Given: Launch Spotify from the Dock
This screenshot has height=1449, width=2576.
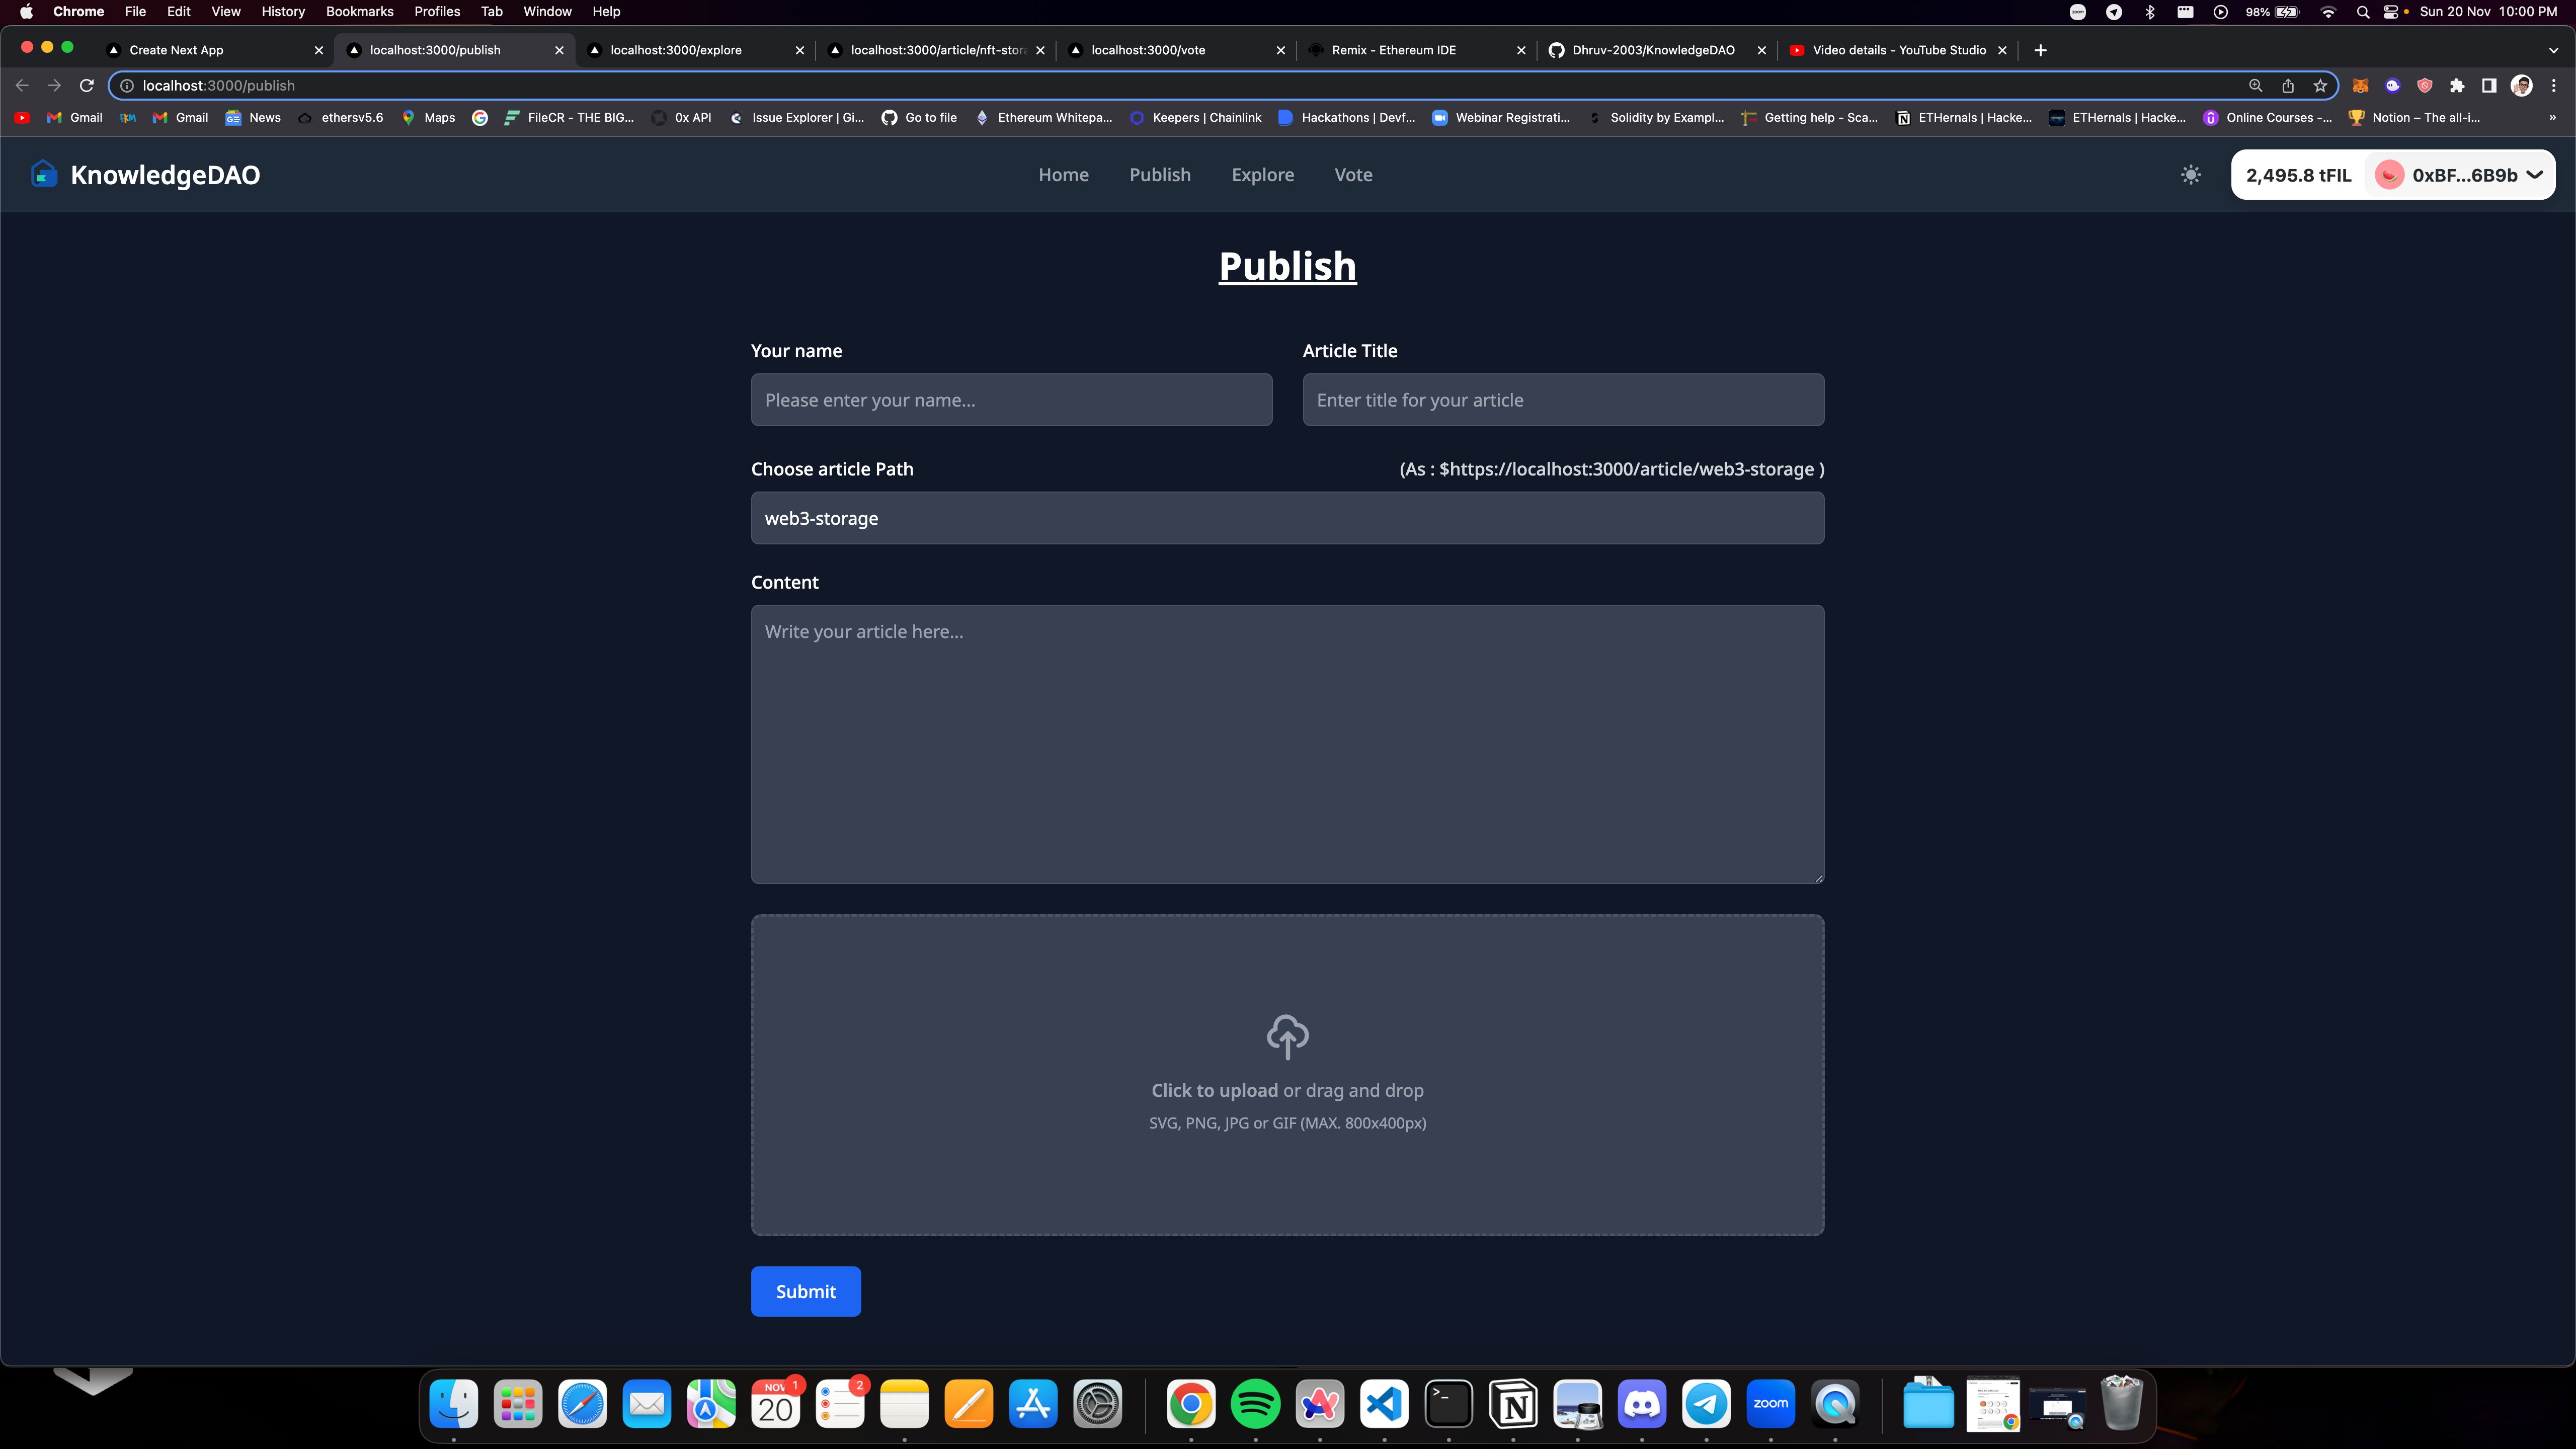Looking at the screenshot, I should click(x=1255, y=1404).
